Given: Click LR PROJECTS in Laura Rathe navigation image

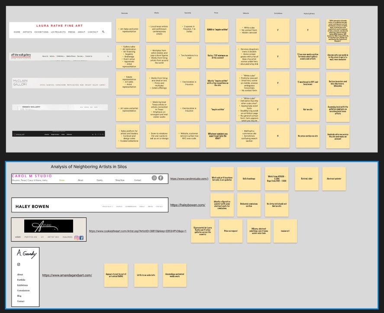Looking at the screenshot, I should coord(58,32).
